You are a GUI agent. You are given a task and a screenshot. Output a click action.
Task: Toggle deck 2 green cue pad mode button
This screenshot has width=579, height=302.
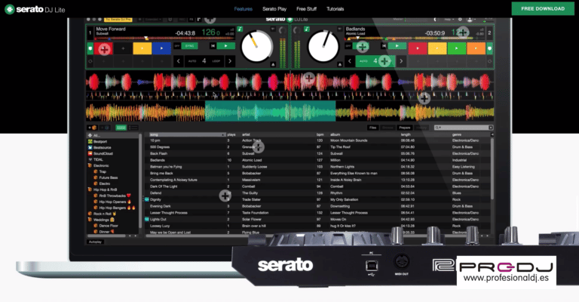[489, 48]
